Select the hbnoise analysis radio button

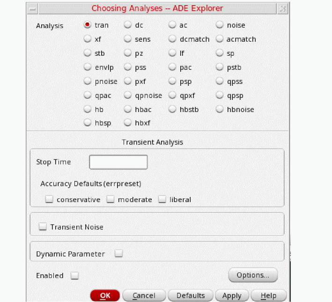click(220, 109)
